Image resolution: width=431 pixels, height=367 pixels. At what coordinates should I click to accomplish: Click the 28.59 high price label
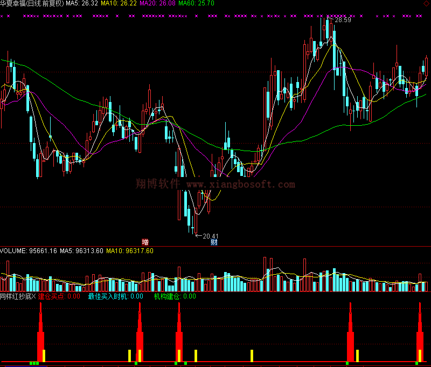pos(343,20)
